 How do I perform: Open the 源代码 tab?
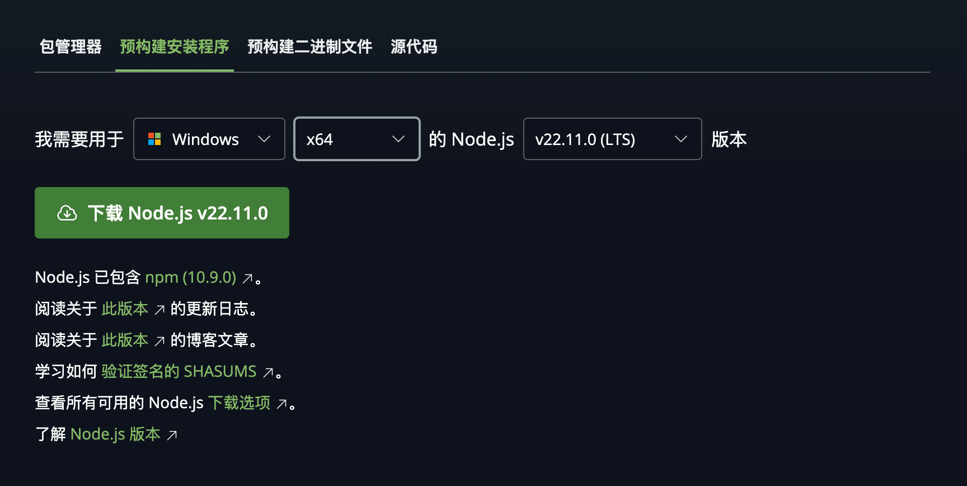414,46
